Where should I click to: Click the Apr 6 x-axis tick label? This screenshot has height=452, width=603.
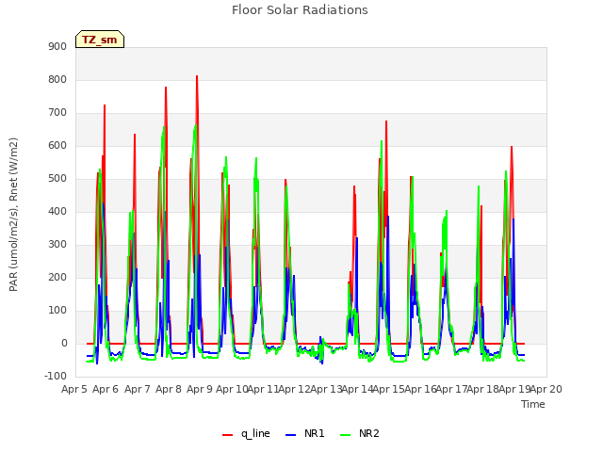click(x=106, y=389)
